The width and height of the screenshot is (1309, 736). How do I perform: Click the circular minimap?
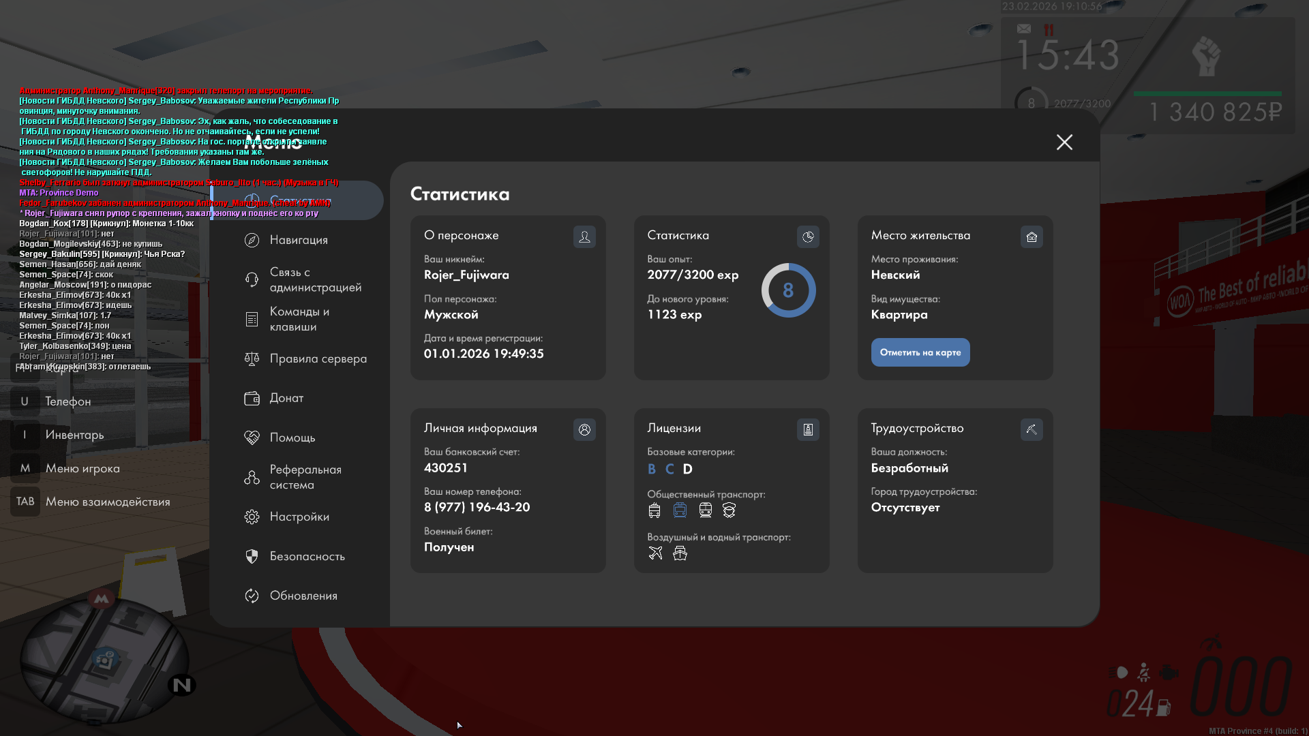(x=104, y=660)
